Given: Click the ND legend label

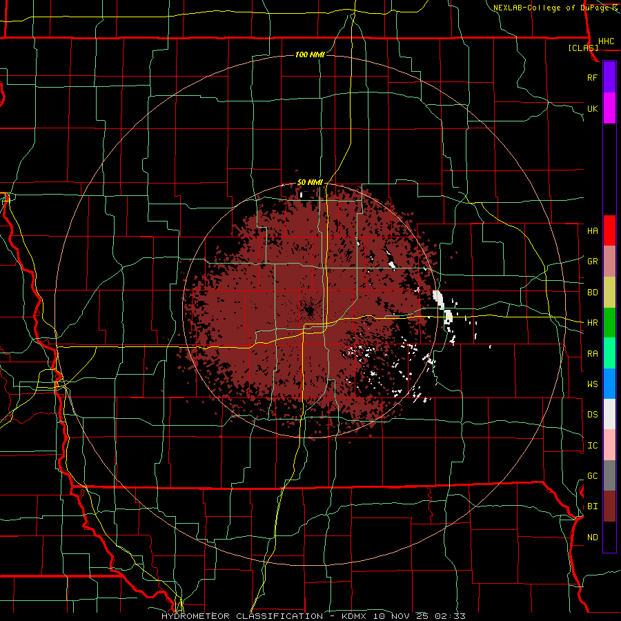Looking at the screenshot, I should pos(592,538).
